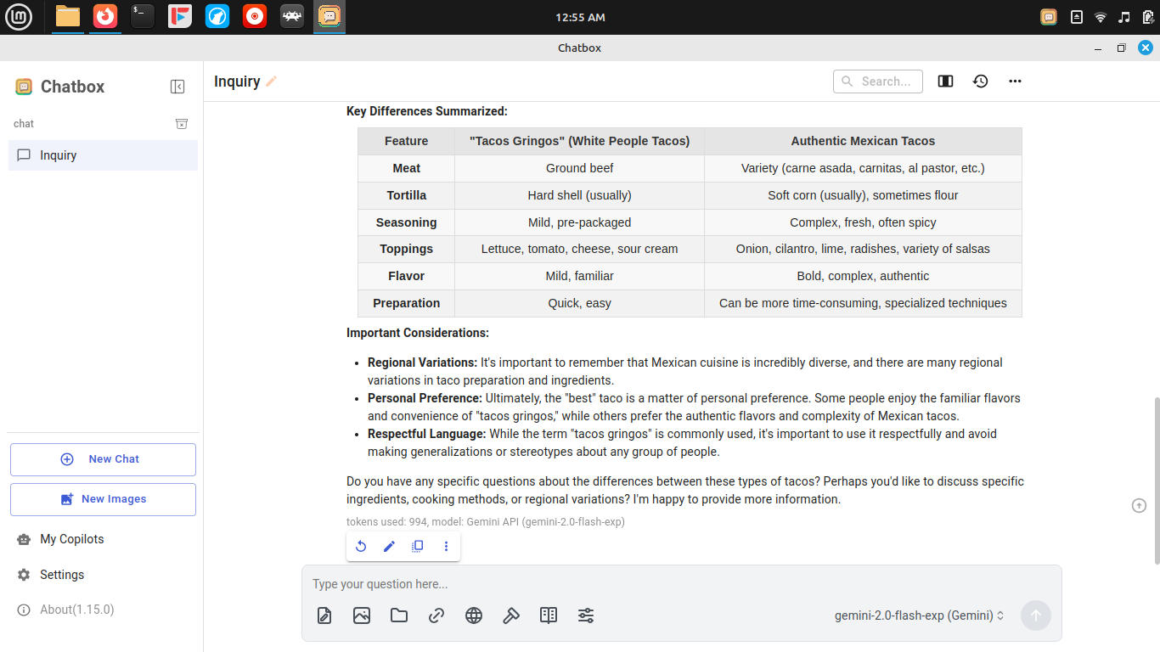Screen dimensions: 1160x652
Task: Click the "Tacos Gringos" column header
Action: [579, 141]
